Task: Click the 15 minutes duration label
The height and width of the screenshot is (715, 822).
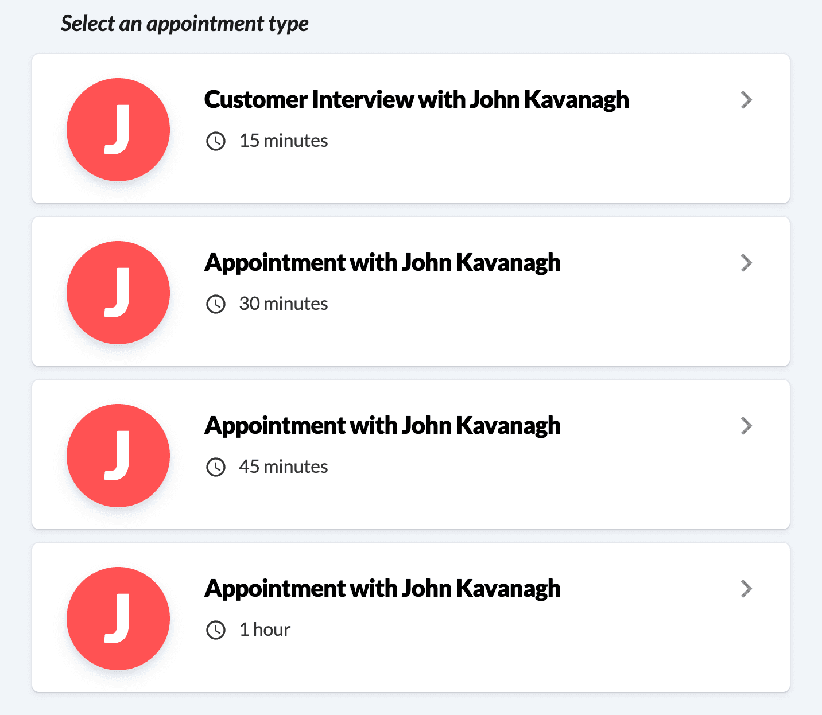Action: tap(284, 141)
